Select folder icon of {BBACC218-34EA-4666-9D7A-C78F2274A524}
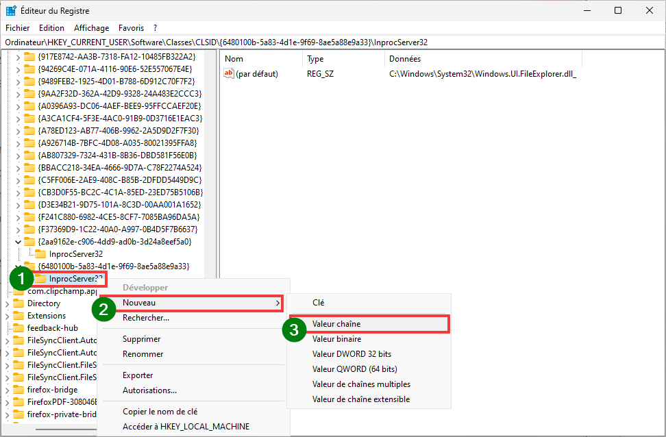This screenshot has width=666, height=437. tap(29, 167)
